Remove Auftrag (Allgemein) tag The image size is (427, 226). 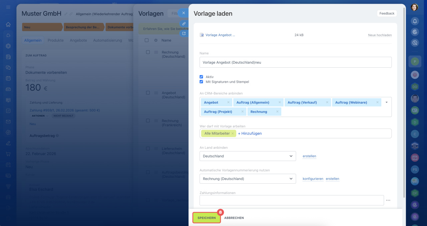(x=280, y=102)
